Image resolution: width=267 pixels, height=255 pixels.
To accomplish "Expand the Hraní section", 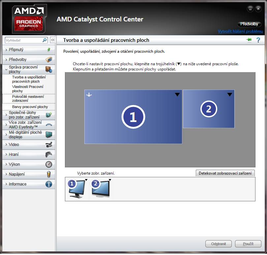I will pos(6,155).
